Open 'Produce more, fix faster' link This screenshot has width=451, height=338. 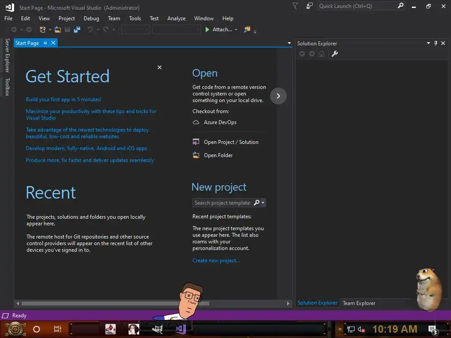click(90, 160)
